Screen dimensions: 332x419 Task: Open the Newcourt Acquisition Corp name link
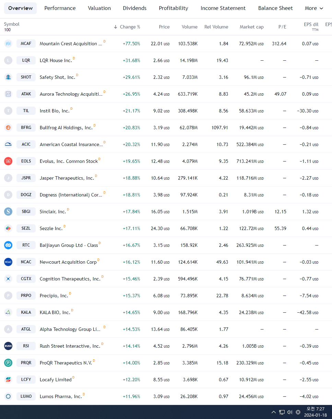[x=68, y=262]
